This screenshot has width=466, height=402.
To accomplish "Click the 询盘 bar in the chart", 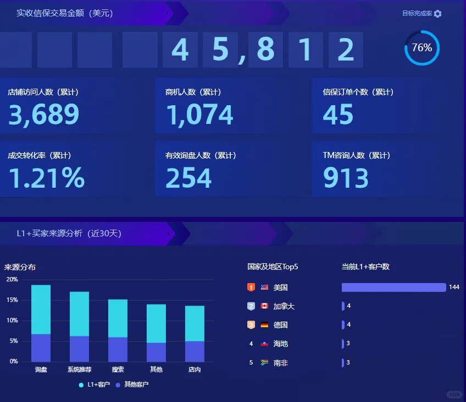I will coord(41,323).
